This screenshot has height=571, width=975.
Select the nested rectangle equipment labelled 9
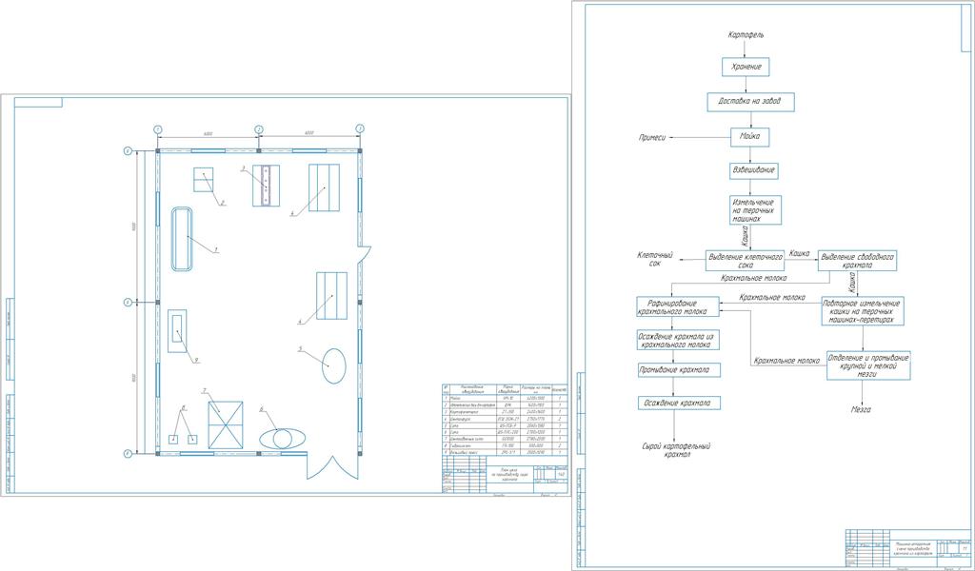(x=178, y=330)
